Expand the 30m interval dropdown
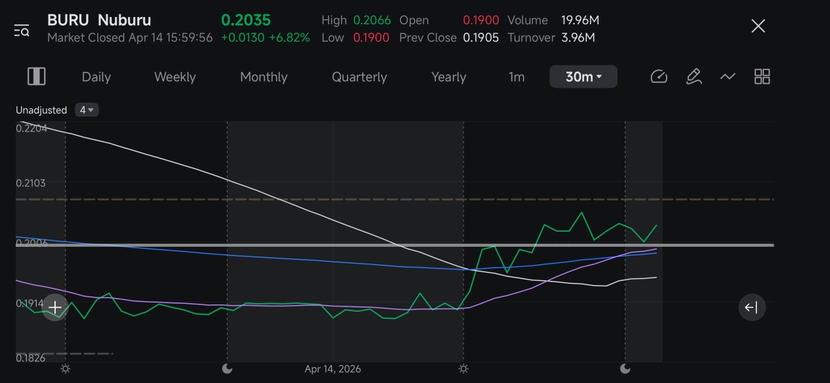This screenshot has width=830, height=383. click(x=583, y=77)
